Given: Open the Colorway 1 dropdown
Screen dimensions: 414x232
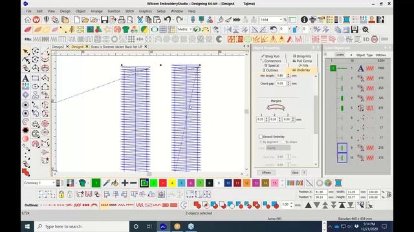Looking at the screenshot, I should tap(53, 183).
